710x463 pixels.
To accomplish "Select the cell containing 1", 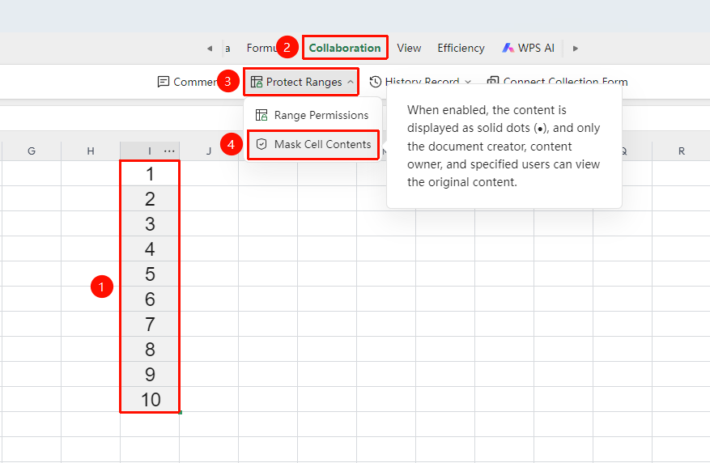I will coord(150,174).
